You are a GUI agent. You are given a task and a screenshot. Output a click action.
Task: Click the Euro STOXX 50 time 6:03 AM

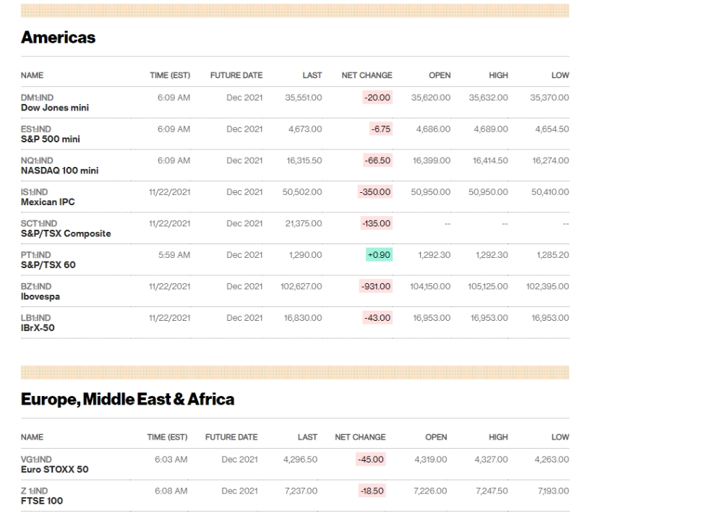[171, 459]
